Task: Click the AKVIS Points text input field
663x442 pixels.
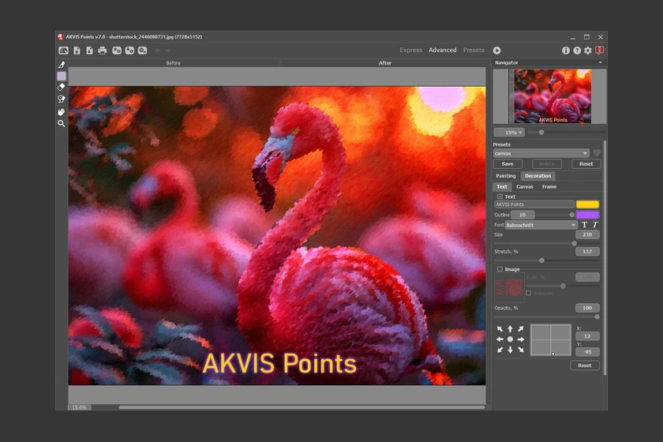Action: click(x=534, y=204)
